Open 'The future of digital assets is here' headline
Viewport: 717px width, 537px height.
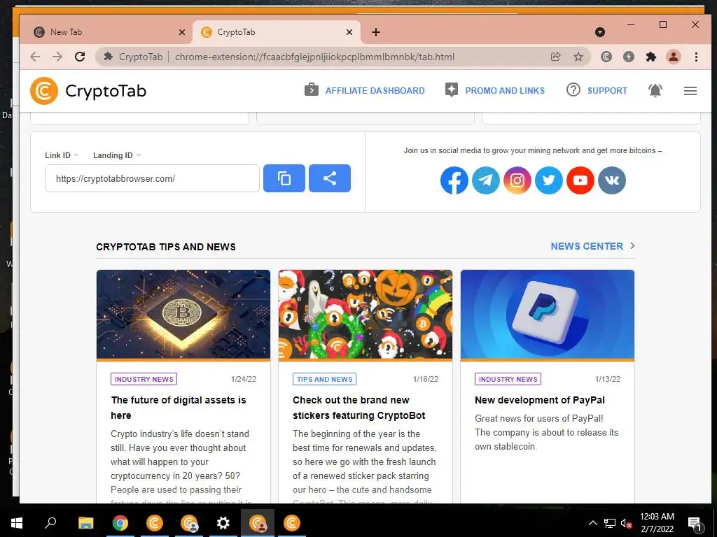click(179, 408)
